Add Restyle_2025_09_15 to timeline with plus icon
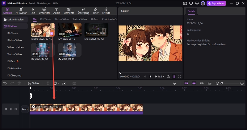This screenshot has width=247, height=130. [52, 34]
